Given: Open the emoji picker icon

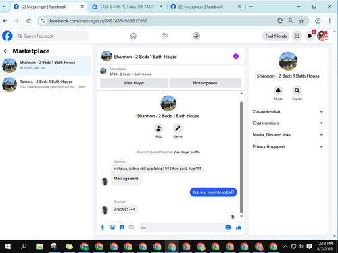Looking at the screenshot, I should [228, 227].
